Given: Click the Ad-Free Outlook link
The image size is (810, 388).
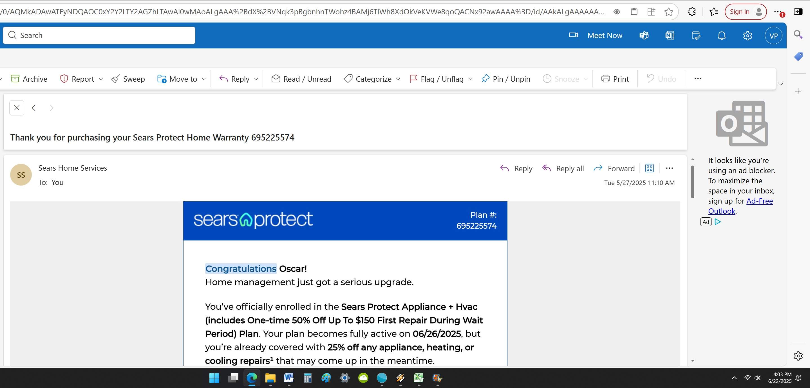Looking at the screenshot, I should (x=740, y=206).
